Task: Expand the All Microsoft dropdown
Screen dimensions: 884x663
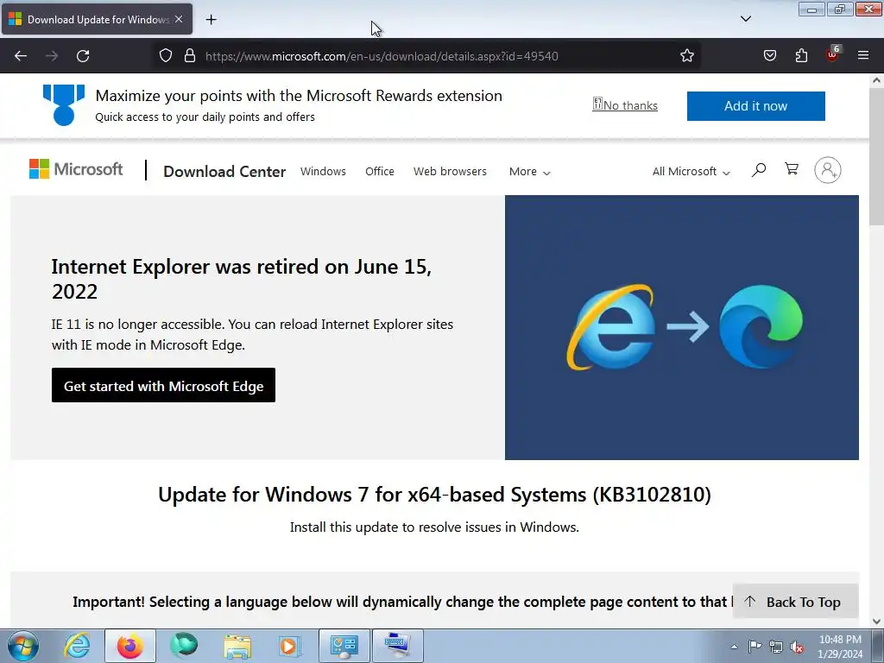Action: tap(691, 172)
